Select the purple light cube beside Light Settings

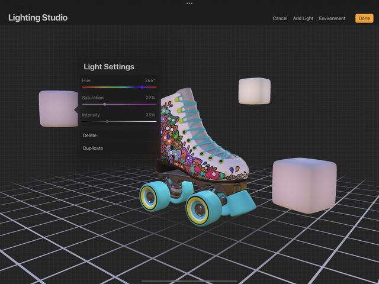58,109
